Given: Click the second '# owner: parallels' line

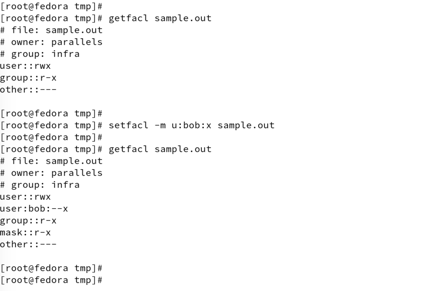Looking at the screenshot, I should pos(51,173).
